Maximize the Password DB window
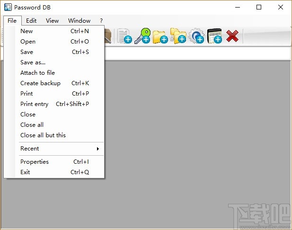 pos(259,7)
